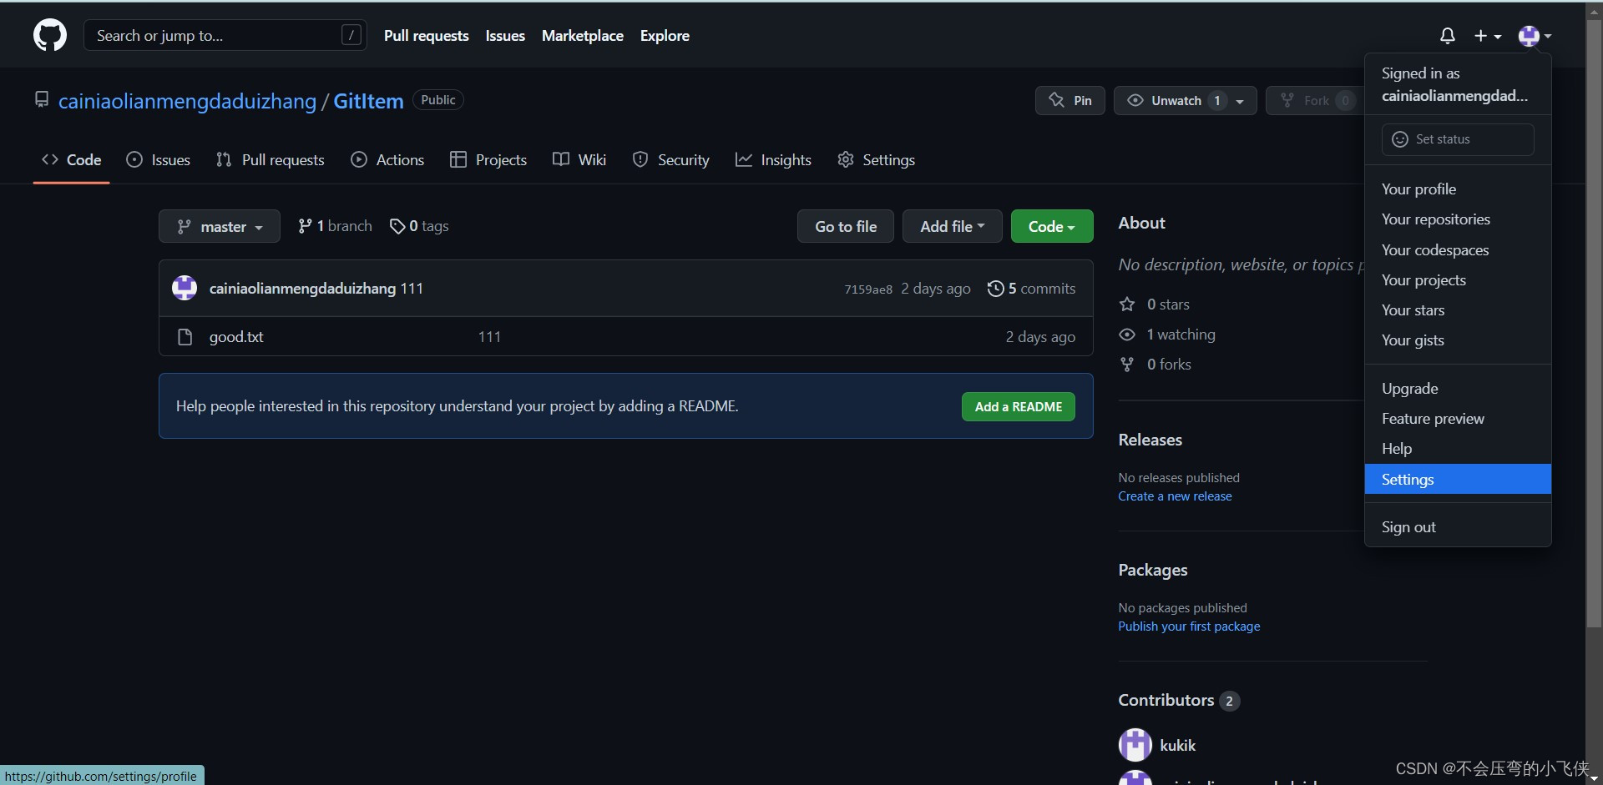The height and width of the screenshot is (785, 1603).
Task: Click Sign out in user menu
Action: [1458, 527]
